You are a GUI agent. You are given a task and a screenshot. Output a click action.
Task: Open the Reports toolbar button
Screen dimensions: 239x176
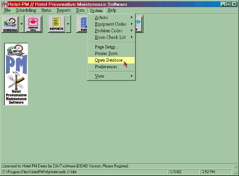pos(56,24)
